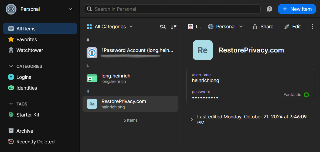Screen dimensions: 320x152
Task: Click the Edit pencil icon
Action: pyautogui.click(x=287, y=27)
